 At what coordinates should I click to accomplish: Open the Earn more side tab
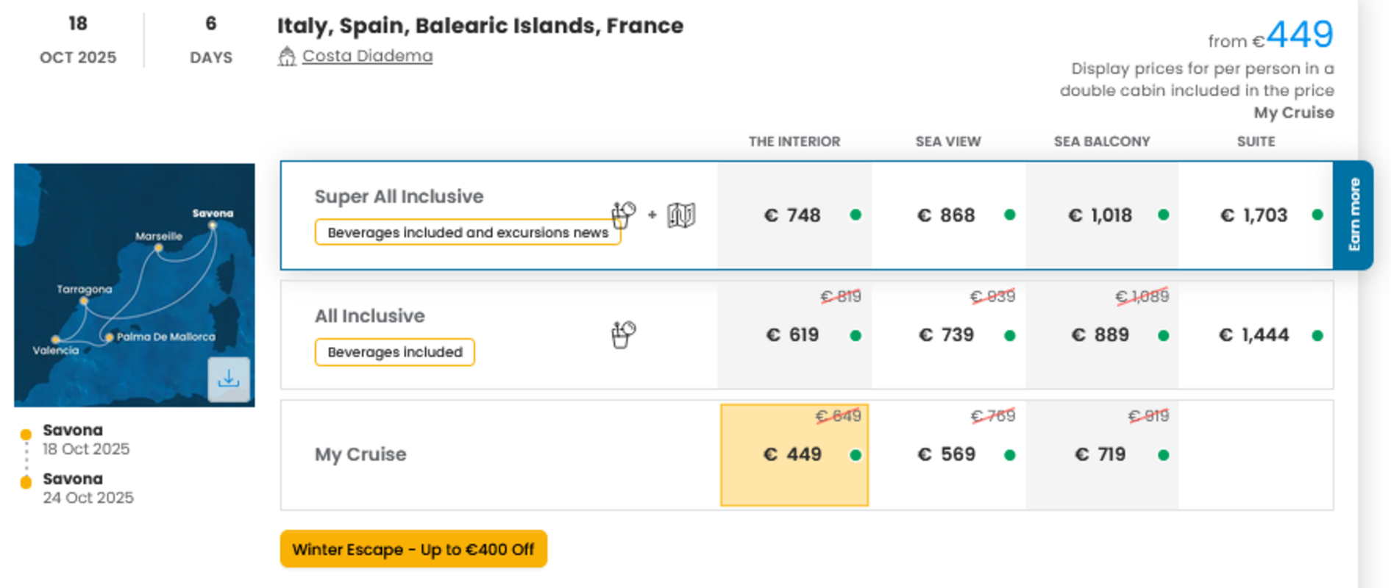click(x=1353, y=215)
